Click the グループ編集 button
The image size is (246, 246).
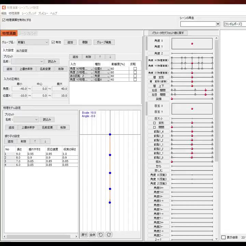click(x=104, y=42)
